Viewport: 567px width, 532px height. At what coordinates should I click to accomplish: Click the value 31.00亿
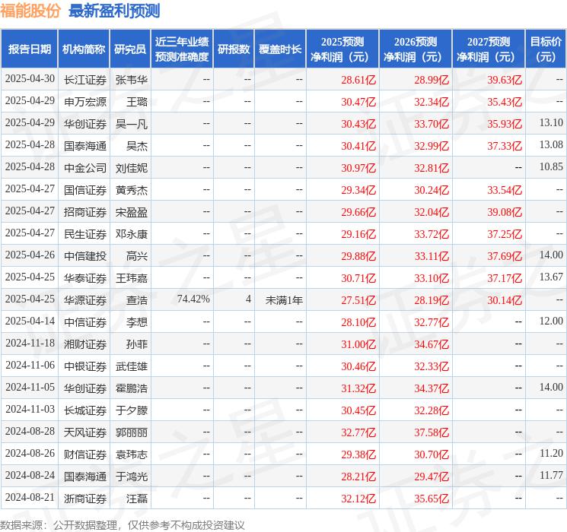(x=358, y=344)
